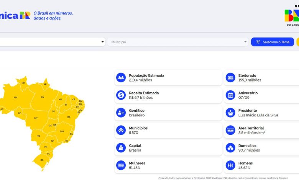Select Minas Gerais (MG) on the map
Image resolution: width=299 pixels, height=180 pixels.
tap(62, 131)
